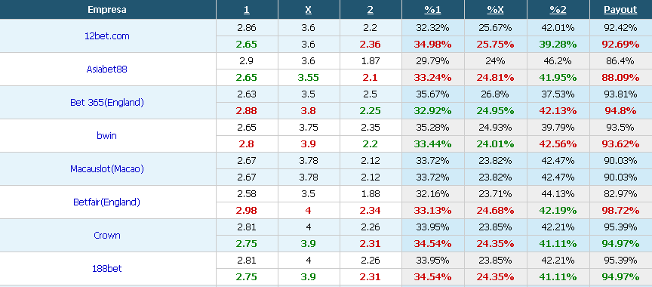This screenshot has height=287, width=652.
Task: Sort by the %1 column header
Action: point(432,10)
